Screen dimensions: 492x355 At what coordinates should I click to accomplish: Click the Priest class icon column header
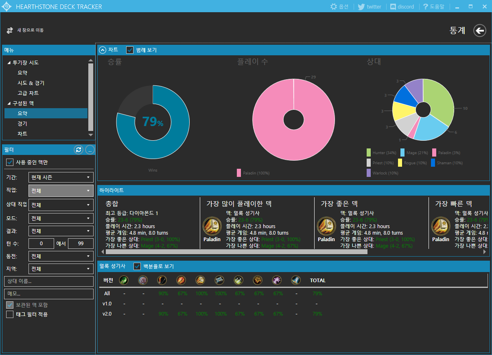(219, 280)
